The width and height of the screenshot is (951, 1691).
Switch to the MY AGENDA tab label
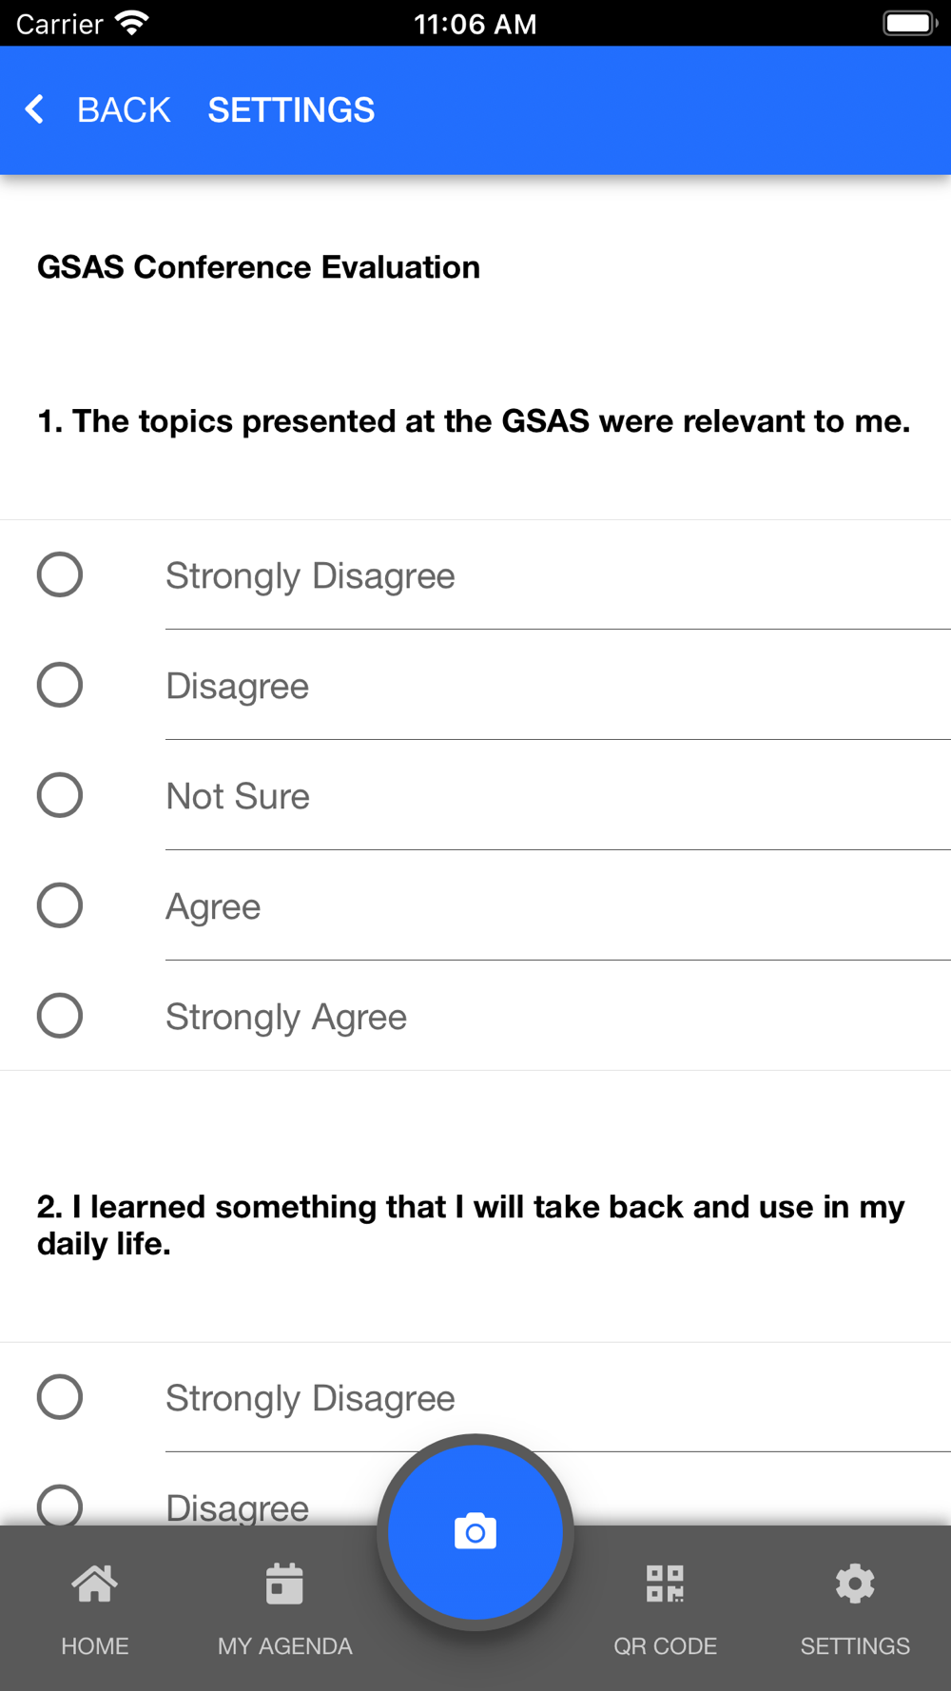coord(284,1646)
